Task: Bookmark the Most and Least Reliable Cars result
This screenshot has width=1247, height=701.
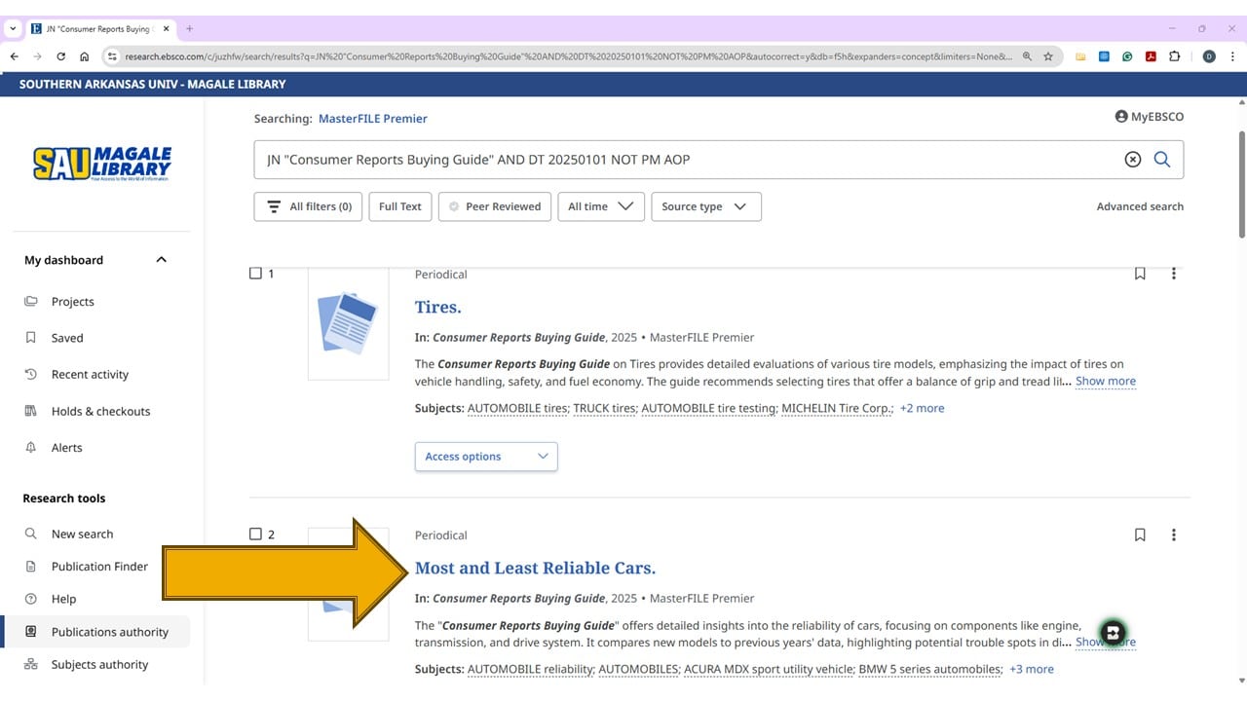Action: 1140,535
